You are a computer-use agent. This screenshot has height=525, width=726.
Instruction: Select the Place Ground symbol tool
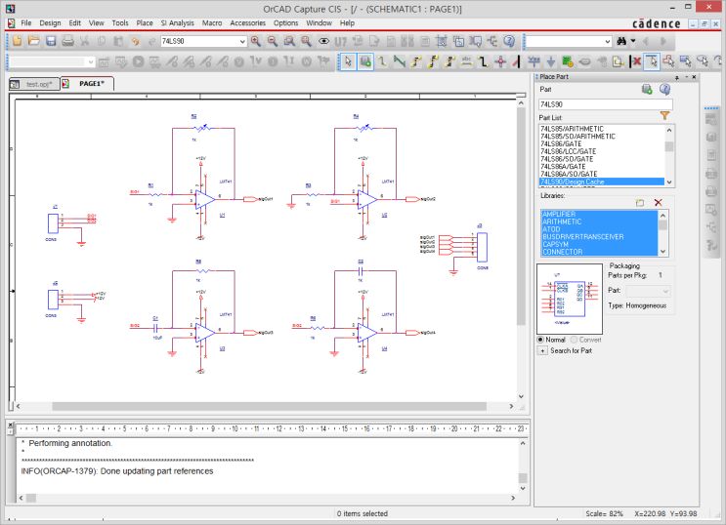click(x=550, y=61)
